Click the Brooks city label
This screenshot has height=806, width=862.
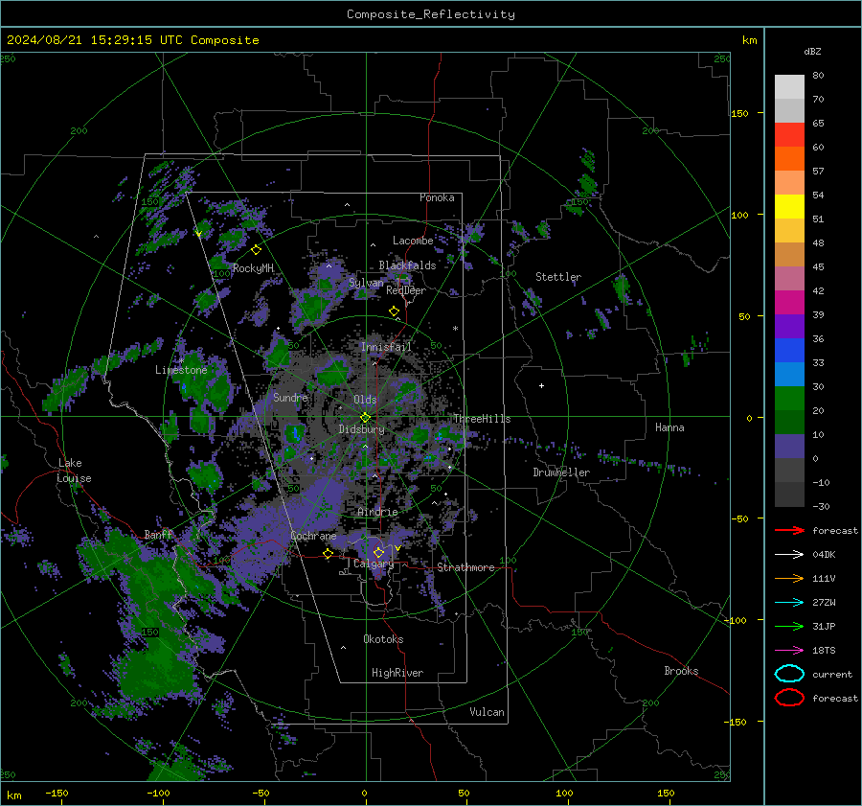coord(681,671)
